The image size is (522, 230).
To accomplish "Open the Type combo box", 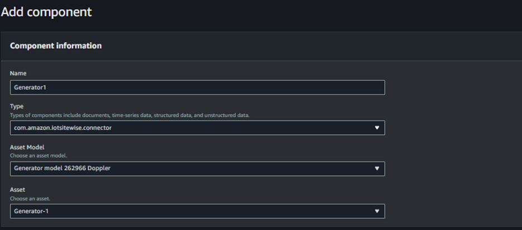I will pyautogui.click(x=197, y=128).
